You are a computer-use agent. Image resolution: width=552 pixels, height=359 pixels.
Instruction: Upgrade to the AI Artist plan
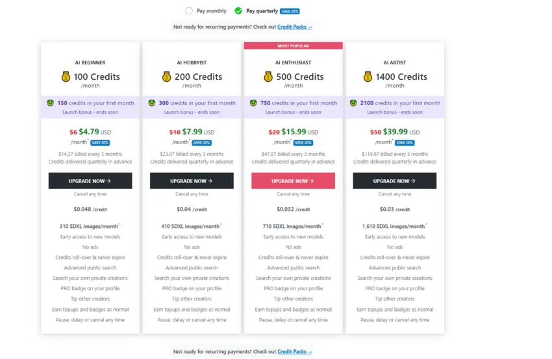pos(394,181)
